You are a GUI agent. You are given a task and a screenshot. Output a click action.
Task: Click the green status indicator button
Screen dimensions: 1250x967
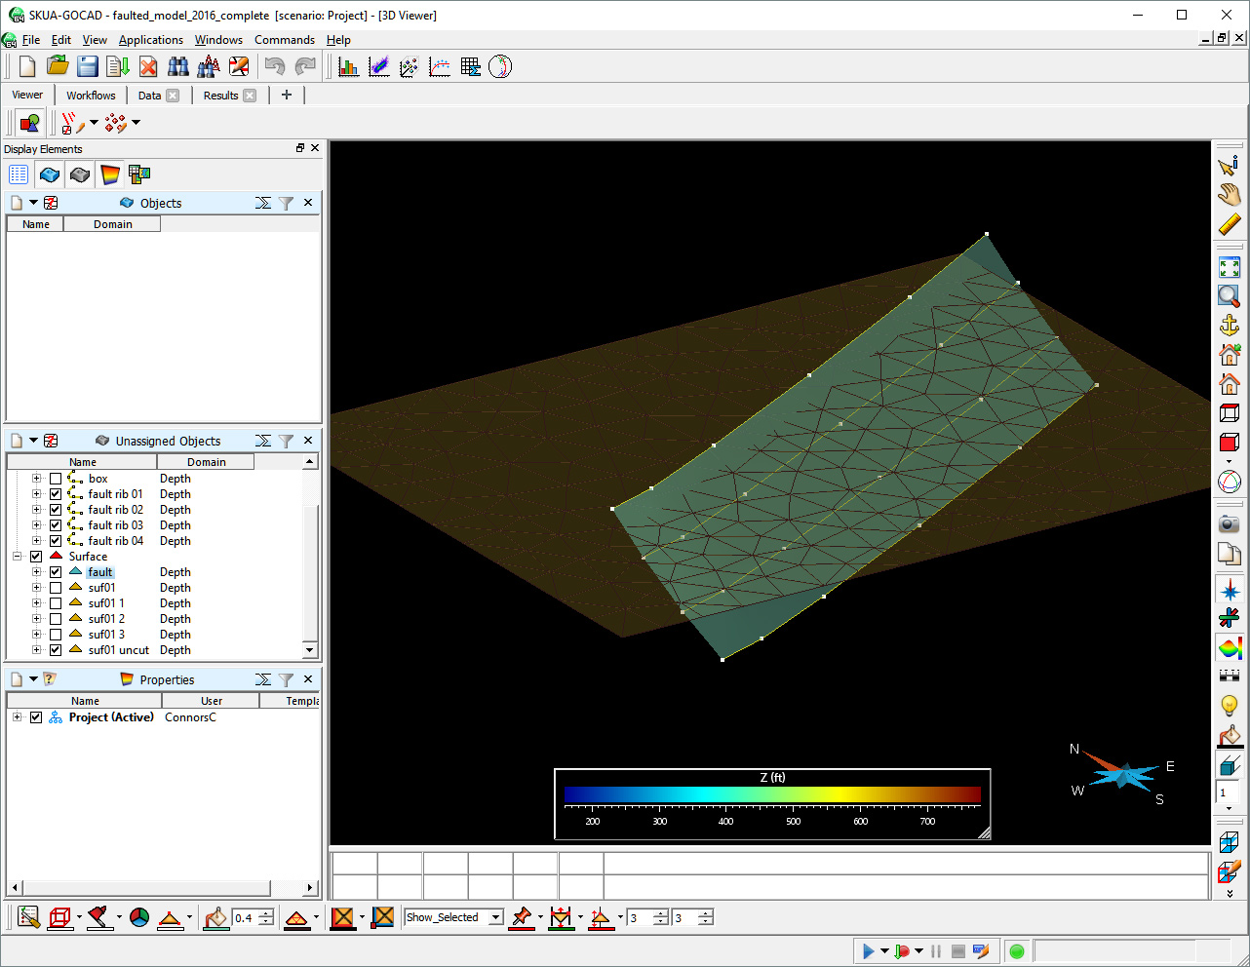1017,951
